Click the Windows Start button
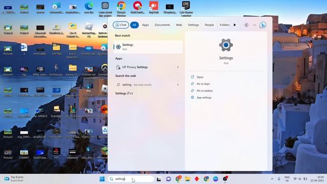This screenshot has width=327, height=184. 102,179
